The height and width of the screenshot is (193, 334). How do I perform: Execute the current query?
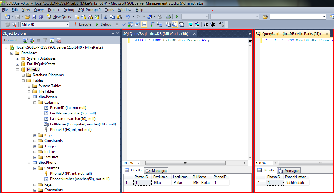[83, 24]
